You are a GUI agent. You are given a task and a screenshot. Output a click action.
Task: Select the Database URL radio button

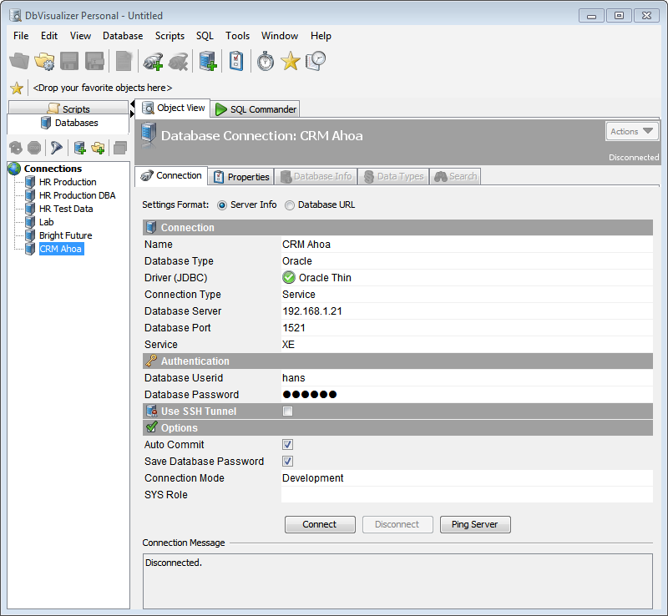coord(290,204)
